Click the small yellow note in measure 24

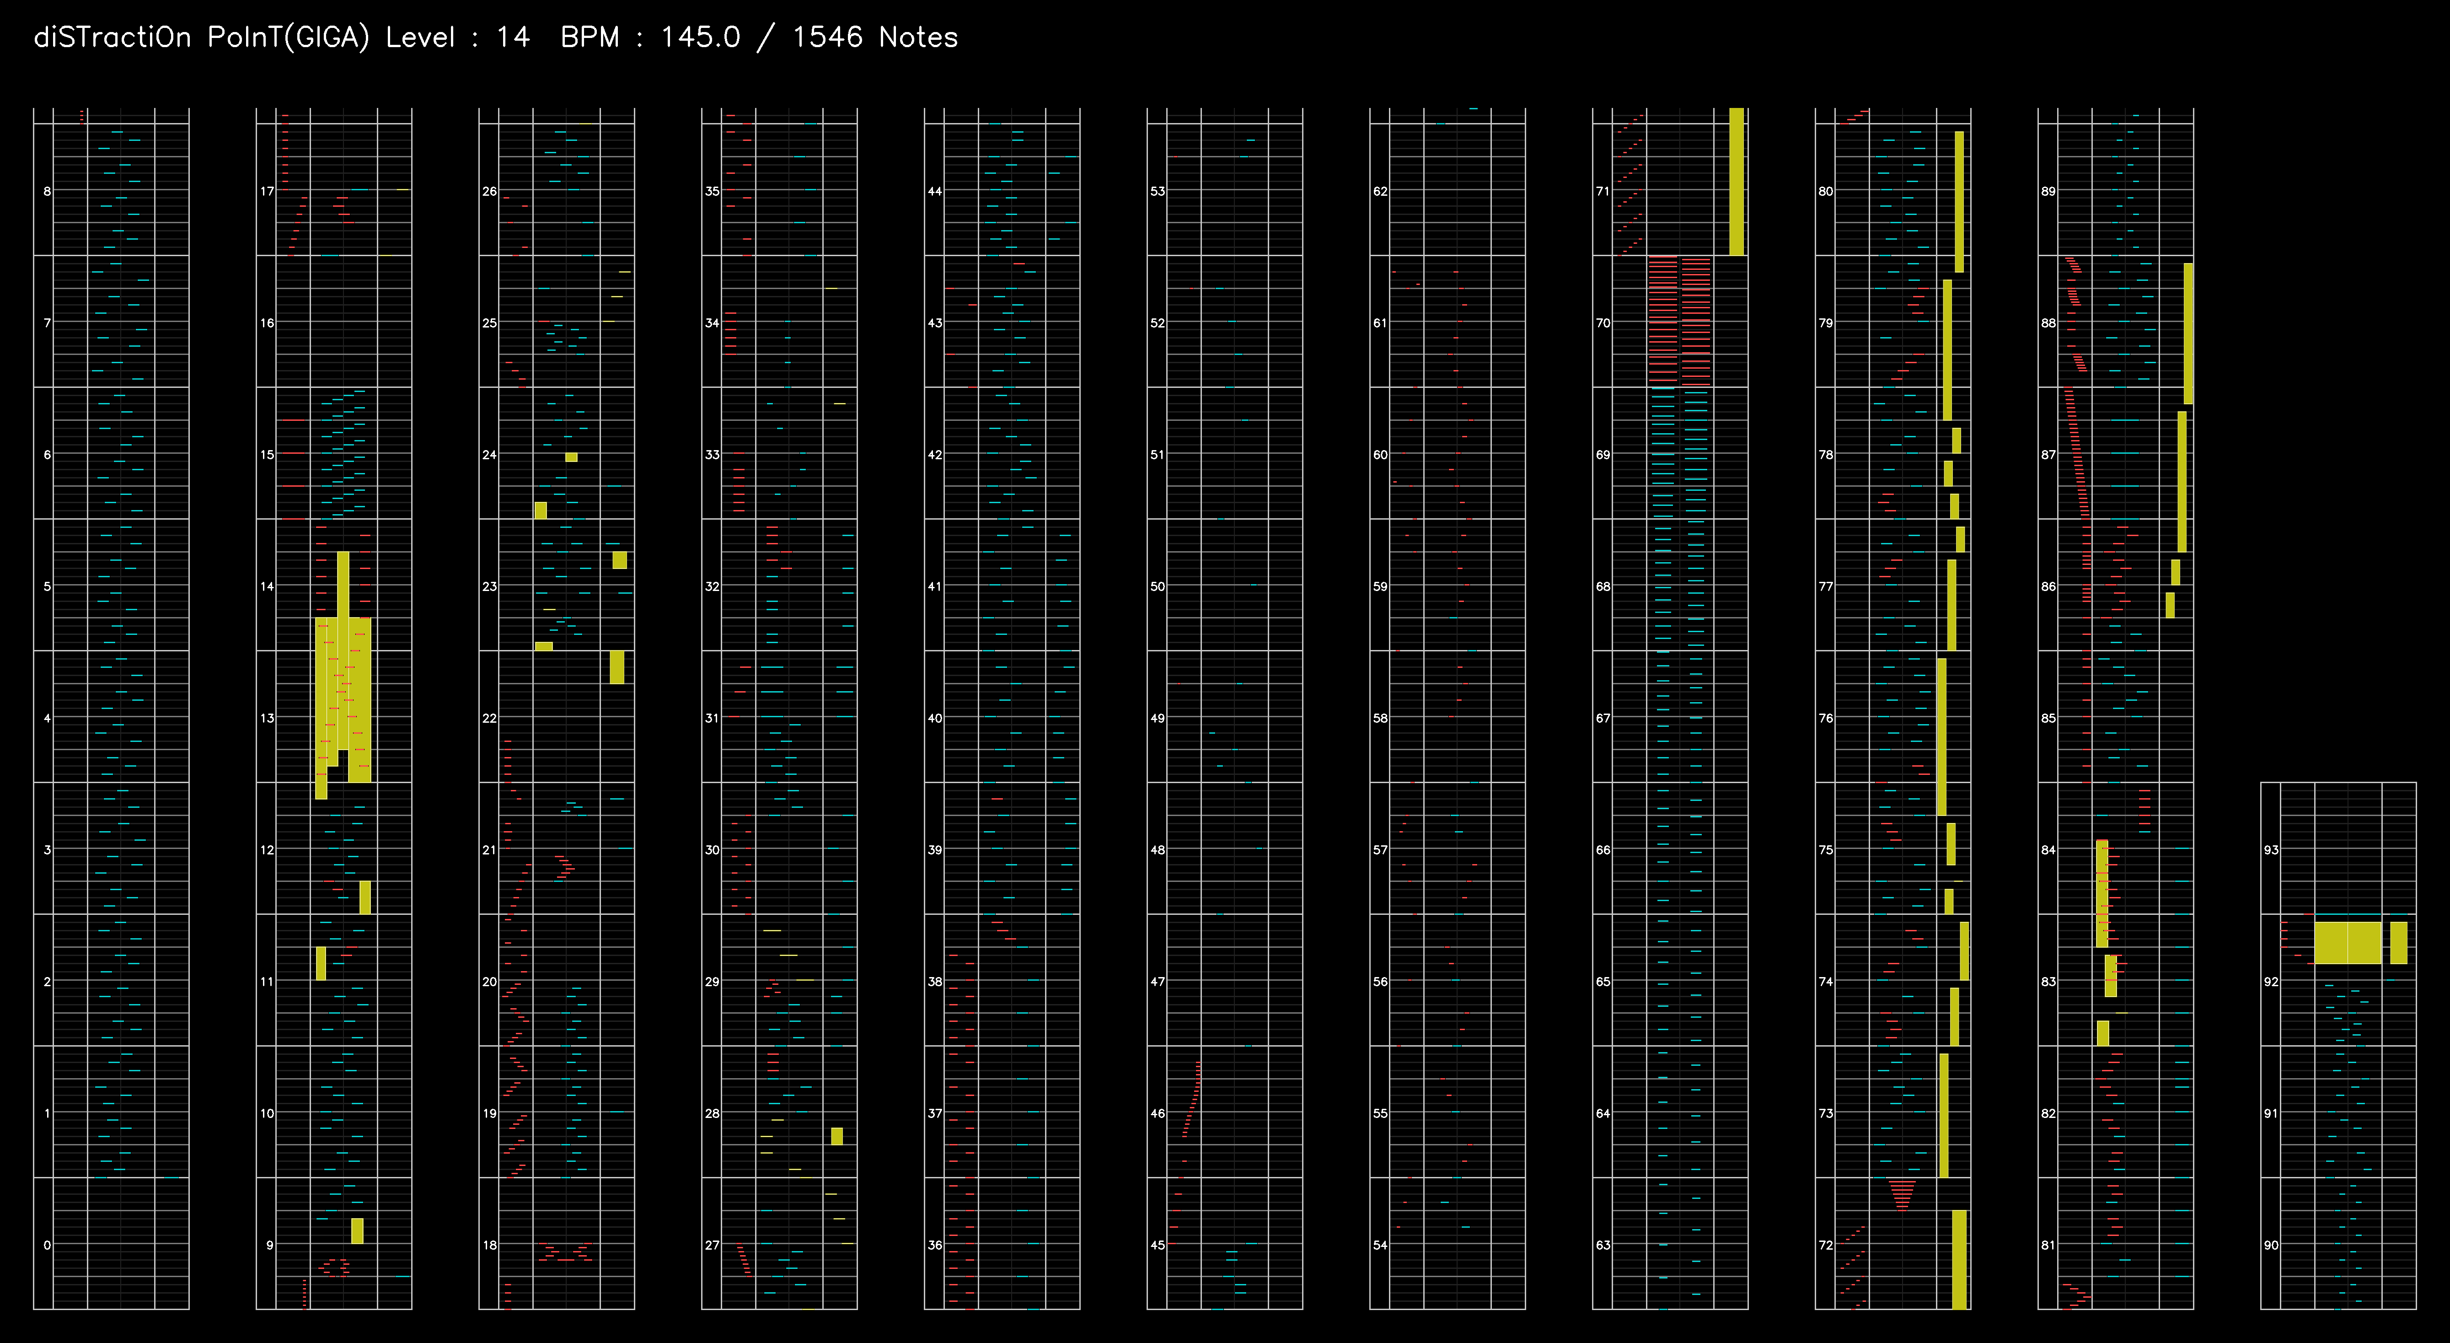(x=572, y=457)
